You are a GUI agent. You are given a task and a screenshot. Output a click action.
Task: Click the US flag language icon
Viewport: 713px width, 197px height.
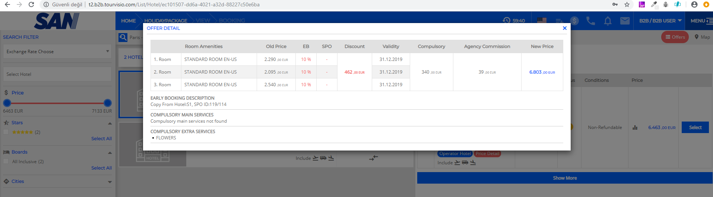click(542, 21)
